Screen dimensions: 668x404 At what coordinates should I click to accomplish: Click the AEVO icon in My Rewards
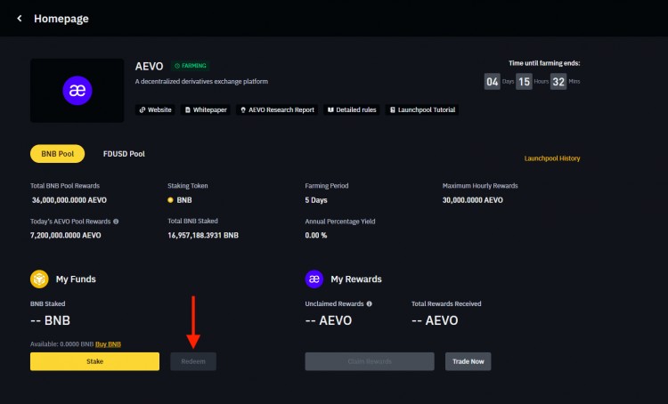click(314, 279)
